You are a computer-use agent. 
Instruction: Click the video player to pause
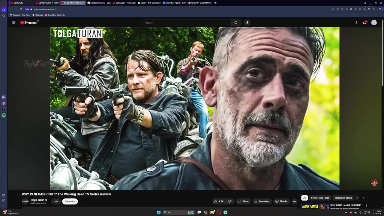(195, 109)
